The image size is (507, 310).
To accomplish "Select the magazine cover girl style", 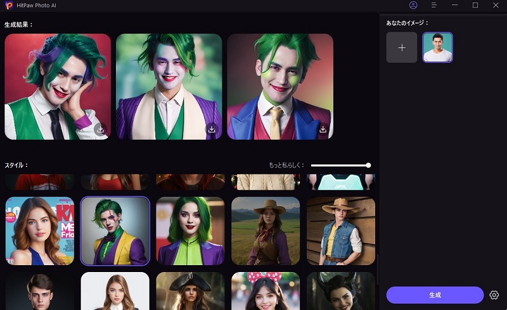I will coord(39,231).
